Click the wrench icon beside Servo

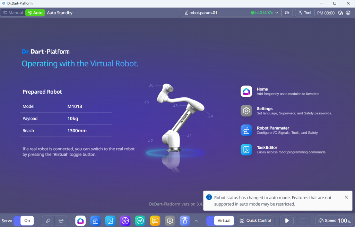coord(48,220)
